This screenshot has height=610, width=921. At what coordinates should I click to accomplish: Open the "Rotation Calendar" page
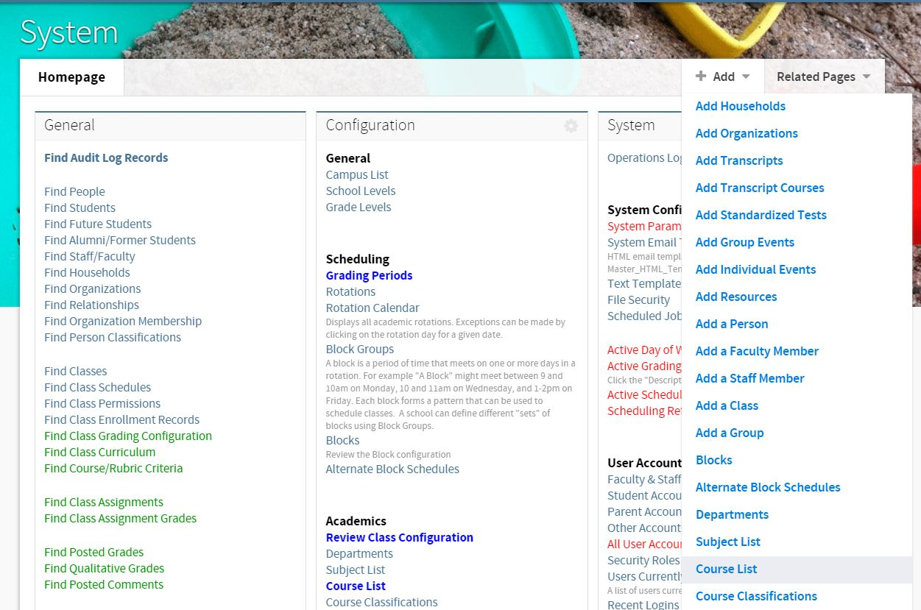pos(372,308)
